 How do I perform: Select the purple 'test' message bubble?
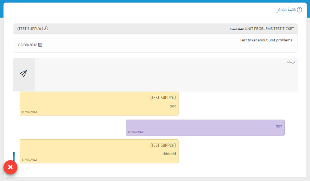point(205,128)
